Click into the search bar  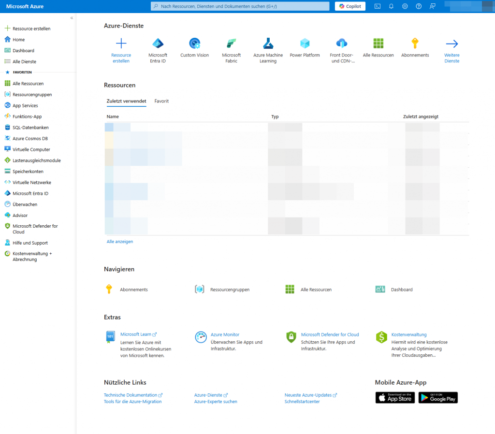pos(240,6)
